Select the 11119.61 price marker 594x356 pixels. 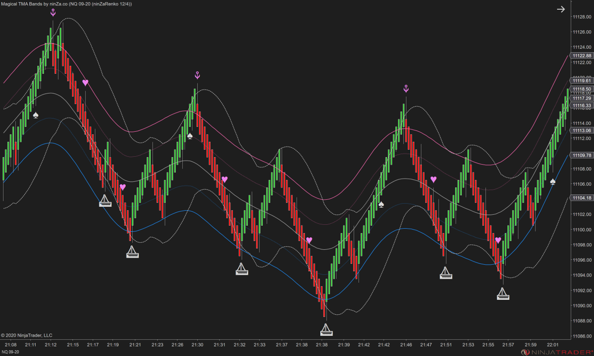pyautogui.click(x=582, y=81)
